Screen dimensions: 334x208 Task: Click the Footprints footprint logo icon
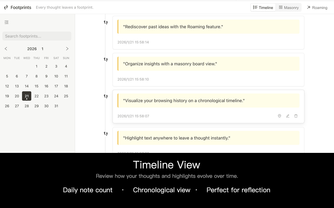pyautogui.click(x=6, y=7)
